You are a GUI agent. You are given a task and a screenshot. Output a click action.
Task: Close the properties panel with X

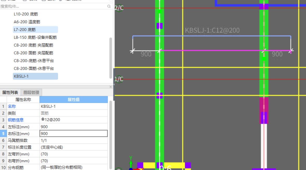[111, 87]
